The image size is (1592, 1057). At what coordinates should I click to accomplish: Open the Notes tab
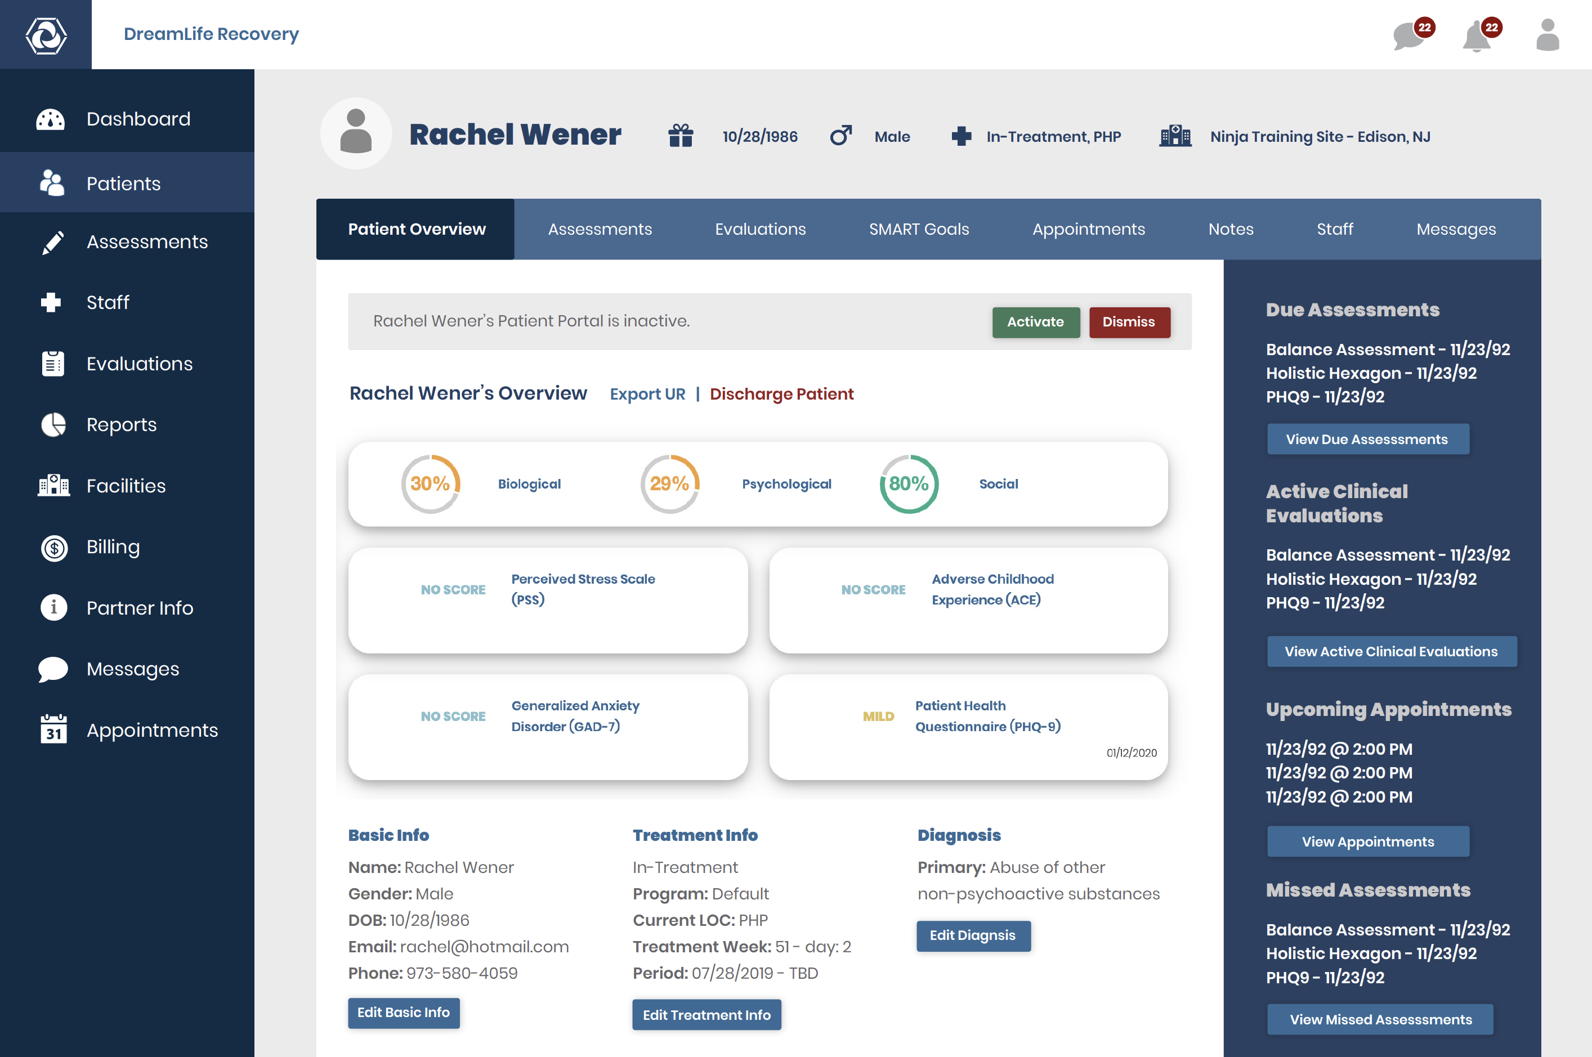(x=1231, y=229)
